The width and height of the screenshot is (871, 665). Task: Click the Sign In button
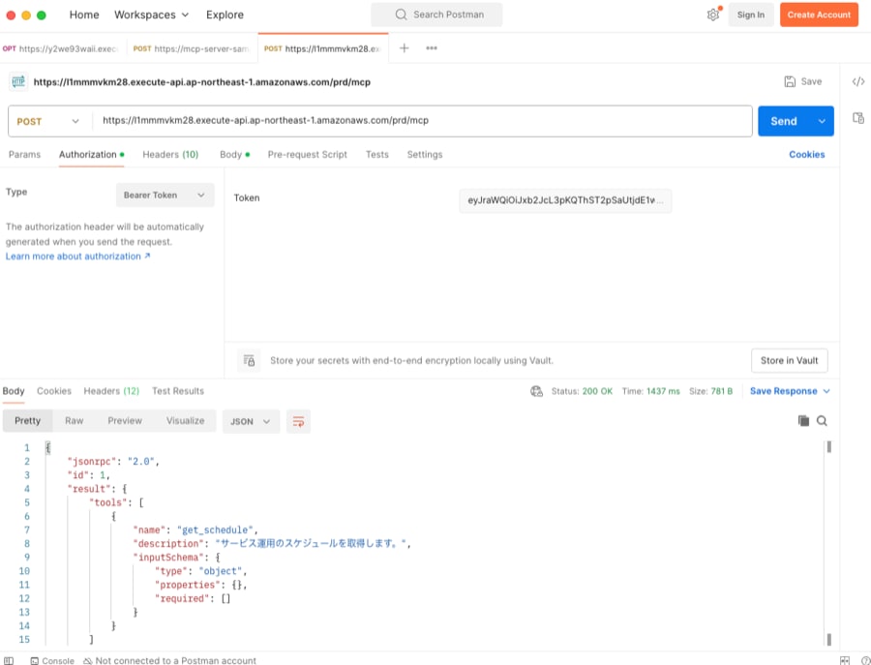[x=750, y=15]
